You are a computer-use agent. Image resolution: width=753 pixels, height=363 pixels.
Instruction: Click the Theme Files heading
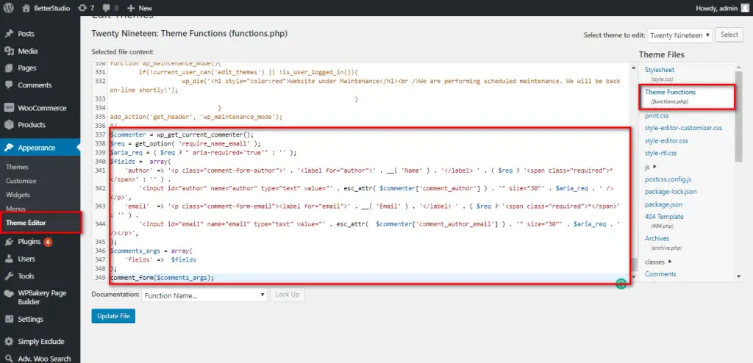(x=661, y=54)
